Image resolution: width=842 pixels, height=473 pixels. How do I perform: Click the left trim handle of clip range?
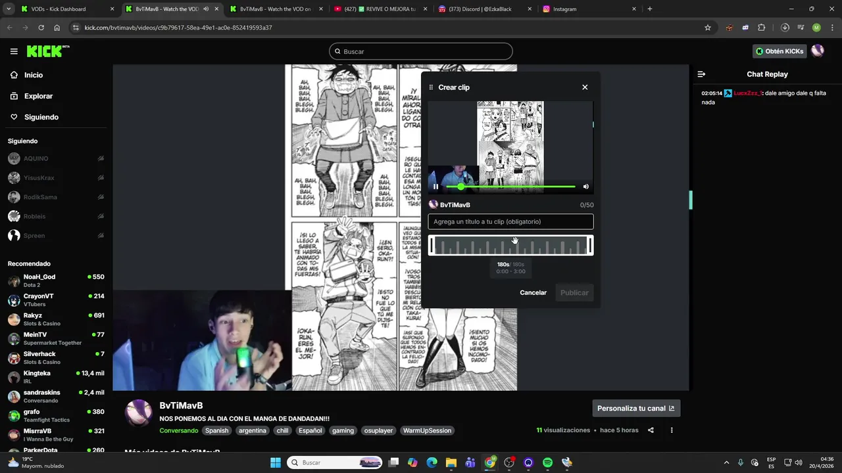click(x=432, y=245)
